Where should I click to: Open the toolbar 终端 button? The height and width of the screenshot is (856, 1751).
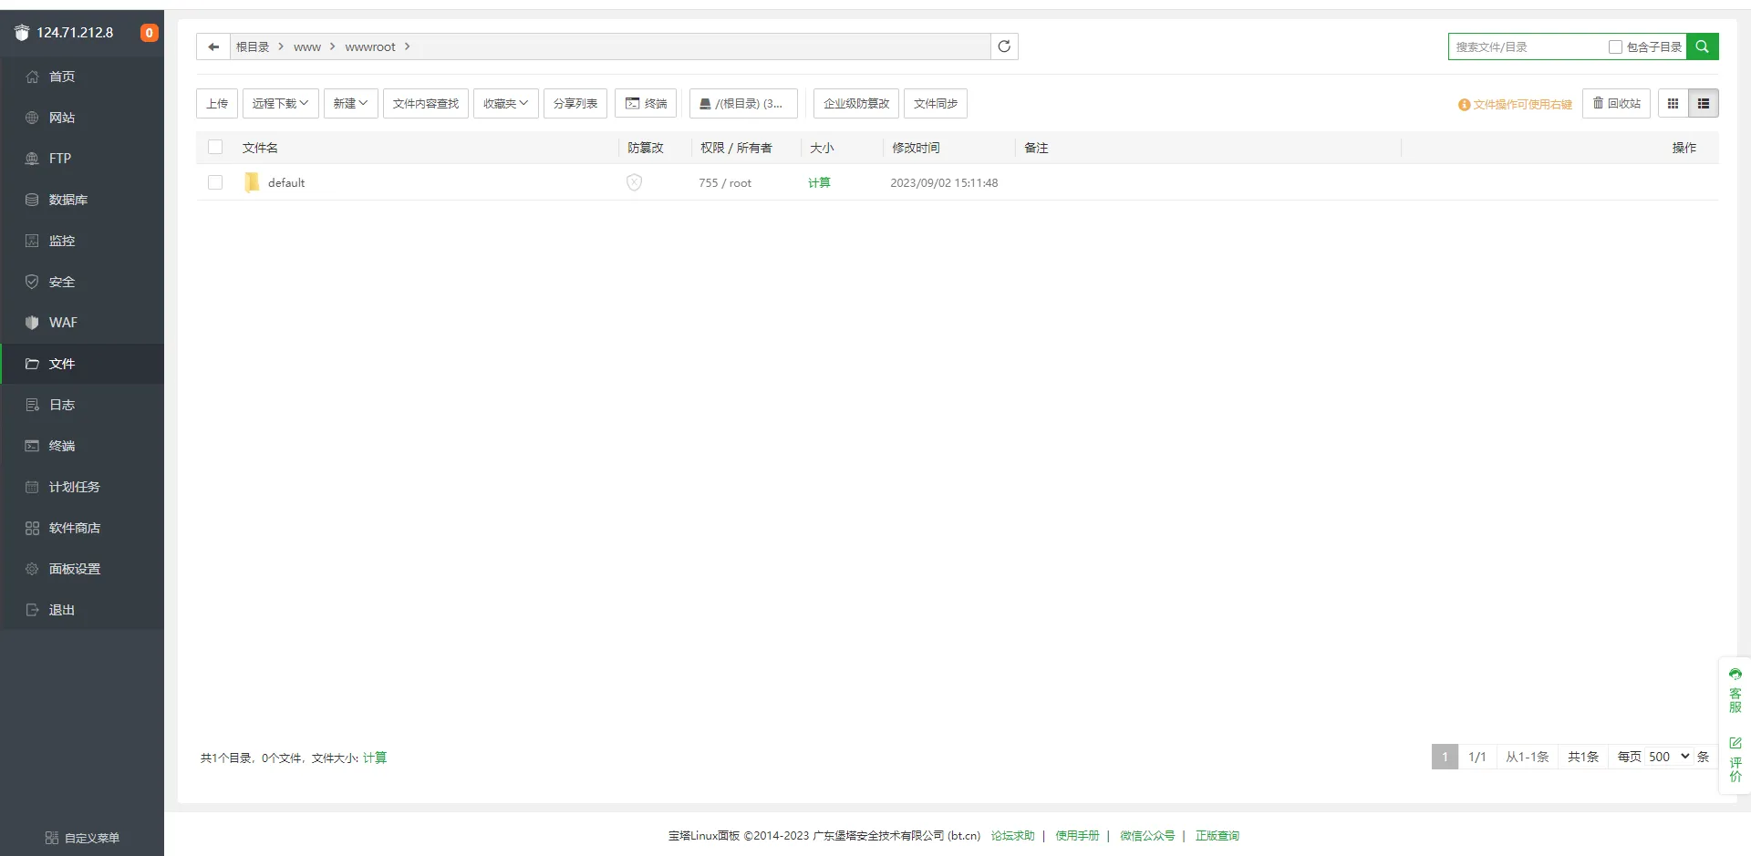point(646,104)
